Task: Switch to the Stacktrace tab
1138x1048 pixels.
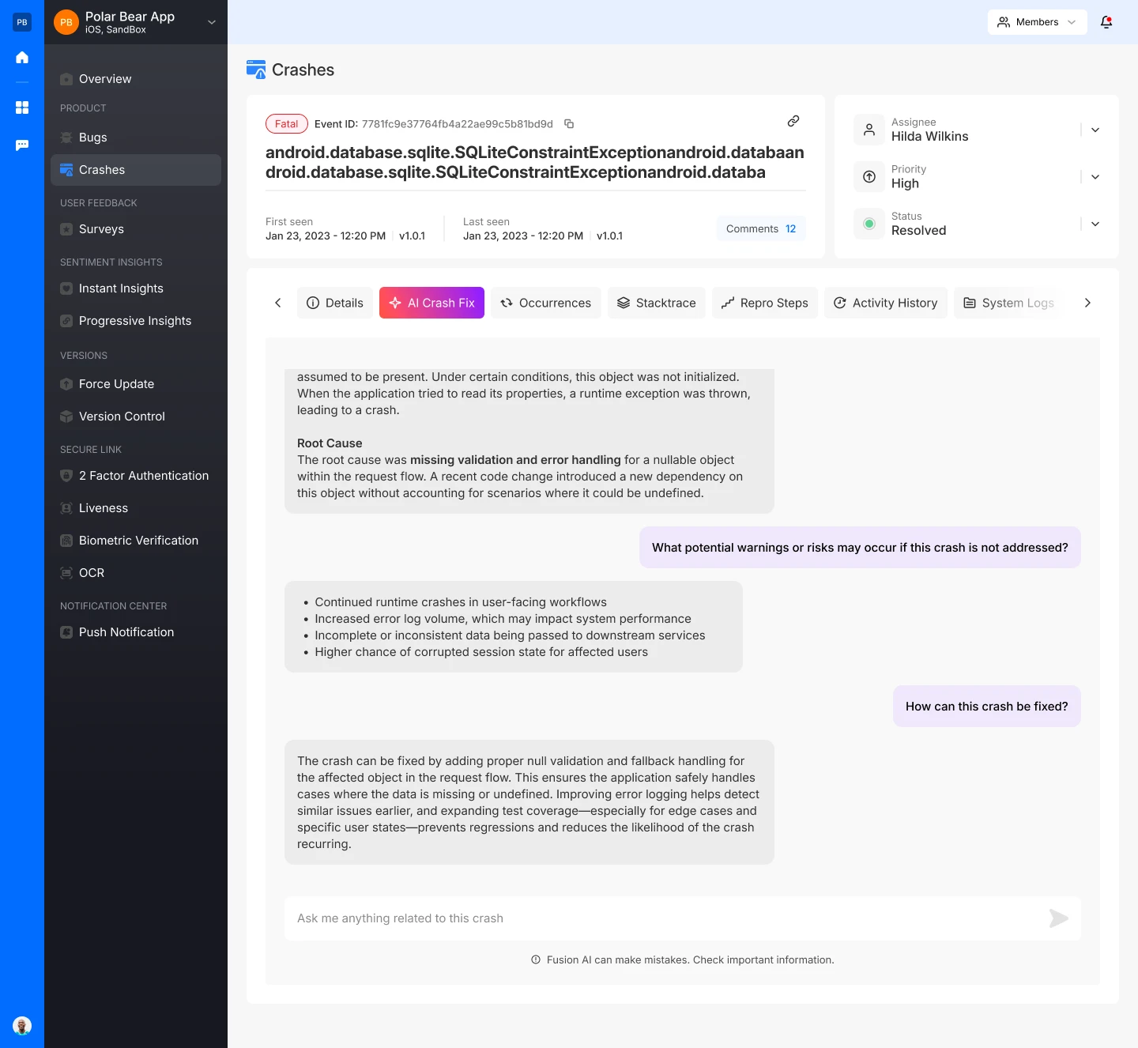Action: click(x=657, y=303)
